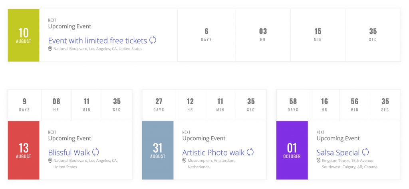Image resolution: width=409 pixels, height=189 pixels.
Task: Open the Artistic Photo walk event link
Action: pyautogui.click(x=213, y=153)
